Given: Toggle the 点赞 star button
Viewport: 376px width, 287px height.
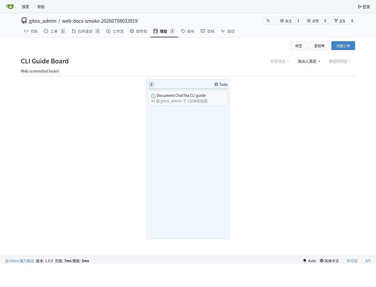Looking at the screenshot, I should [313, 21].
